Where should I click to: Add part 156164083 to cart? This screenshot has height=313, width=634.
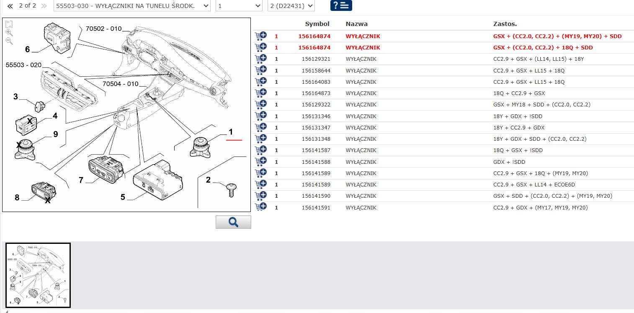point(260,81)
